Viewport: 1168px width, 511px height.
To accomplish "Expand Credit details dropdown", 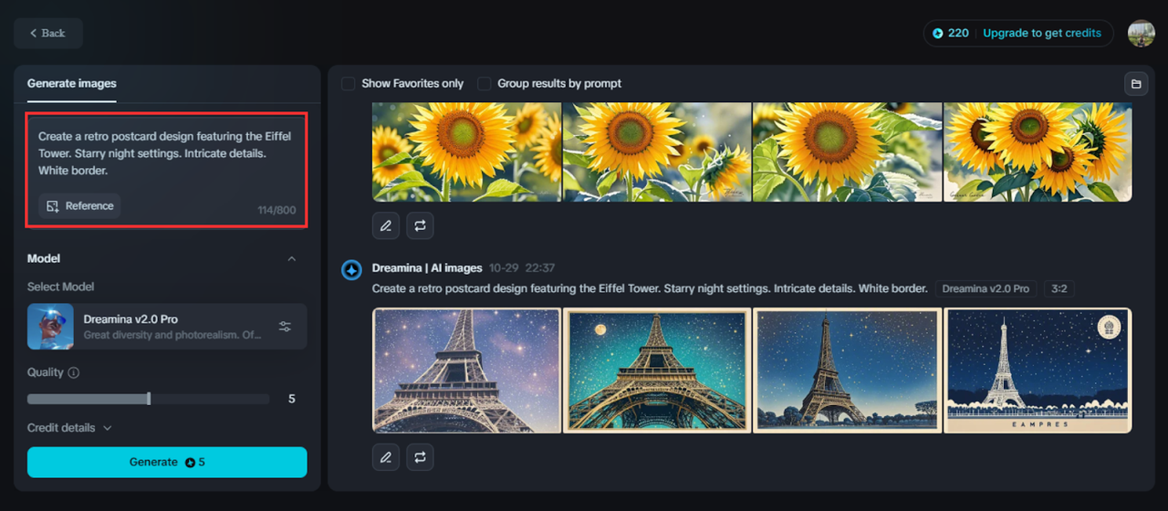I will click(69, 428).
